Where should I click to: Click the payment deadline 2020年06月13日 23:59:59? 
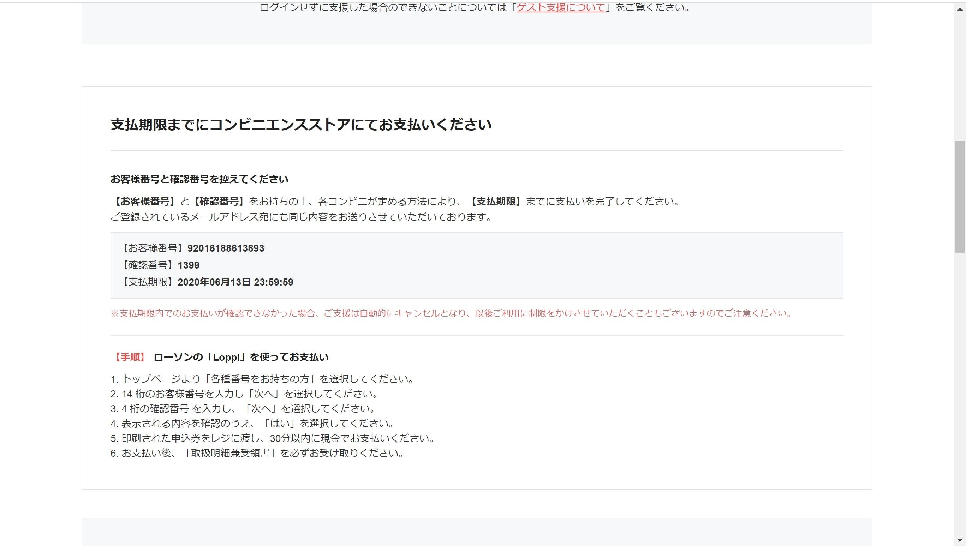point(235,282)
